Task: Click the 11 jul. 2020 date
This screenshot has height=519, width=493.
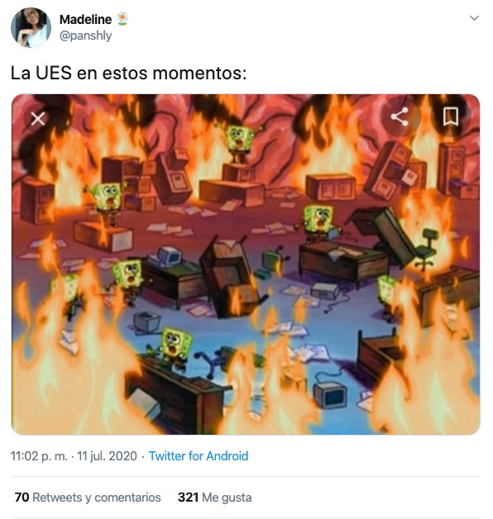Action: [x=107, y=456]
